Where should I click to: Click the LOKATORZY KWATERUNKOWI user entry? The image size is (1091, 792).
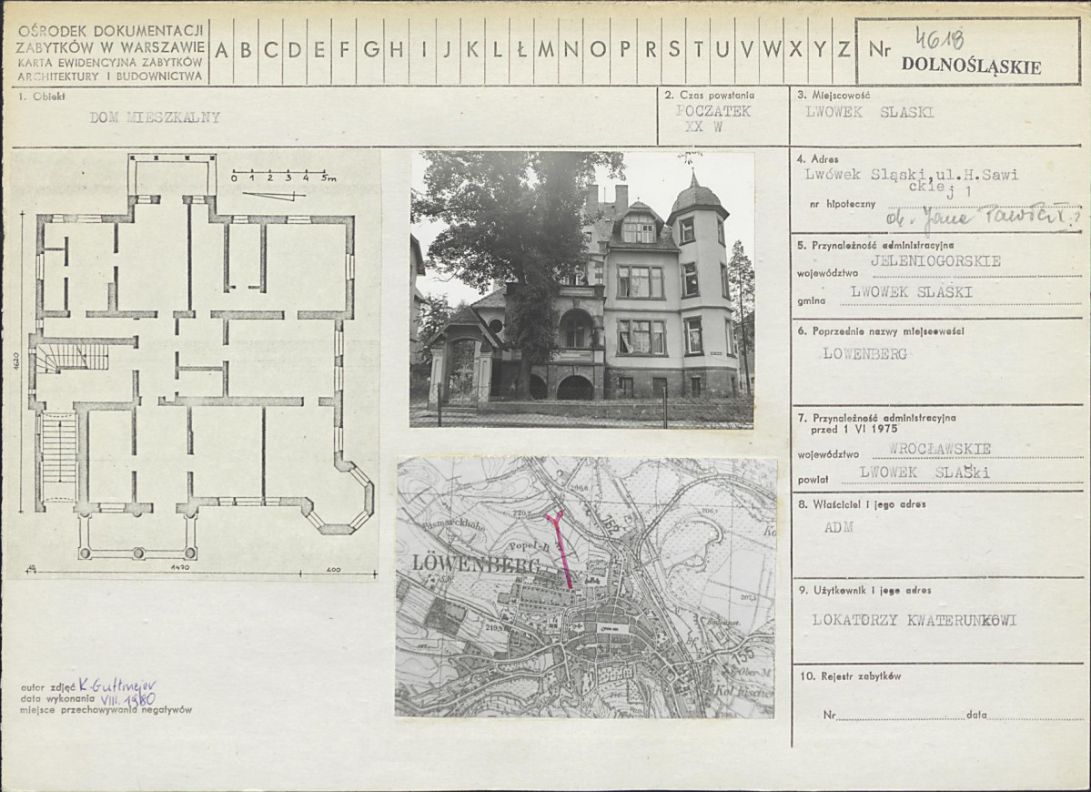pos(914,620)
